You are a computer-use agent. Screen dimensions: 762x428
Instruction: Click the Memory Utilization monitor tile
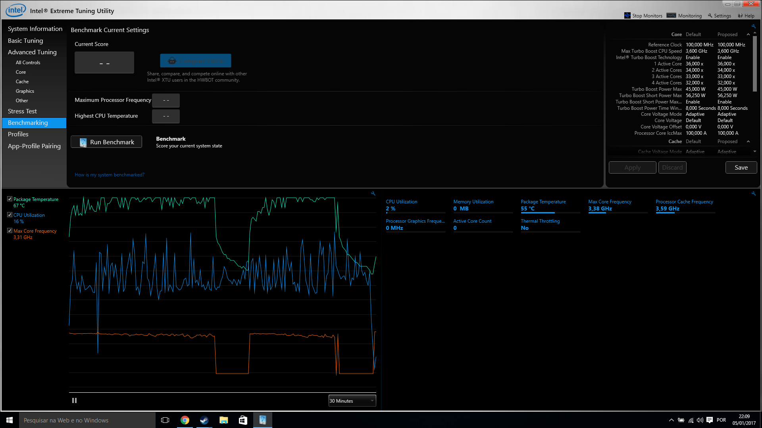click(x=483, y=206)
